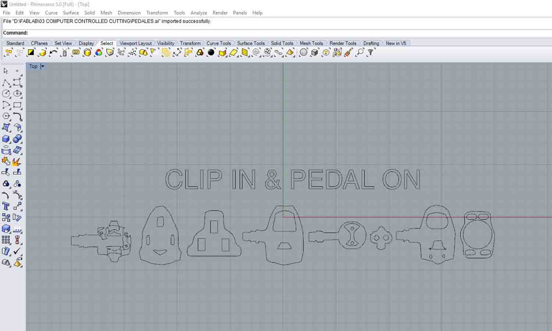Screen dimensions: 552x331
Task: Click the Ungroup objects tool
Action: [x=17, y=184]
